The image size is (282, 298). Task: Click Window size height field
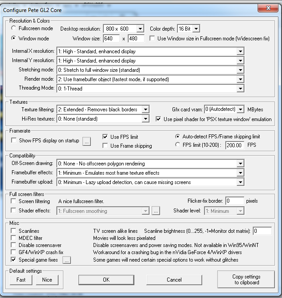pos(136,39)
